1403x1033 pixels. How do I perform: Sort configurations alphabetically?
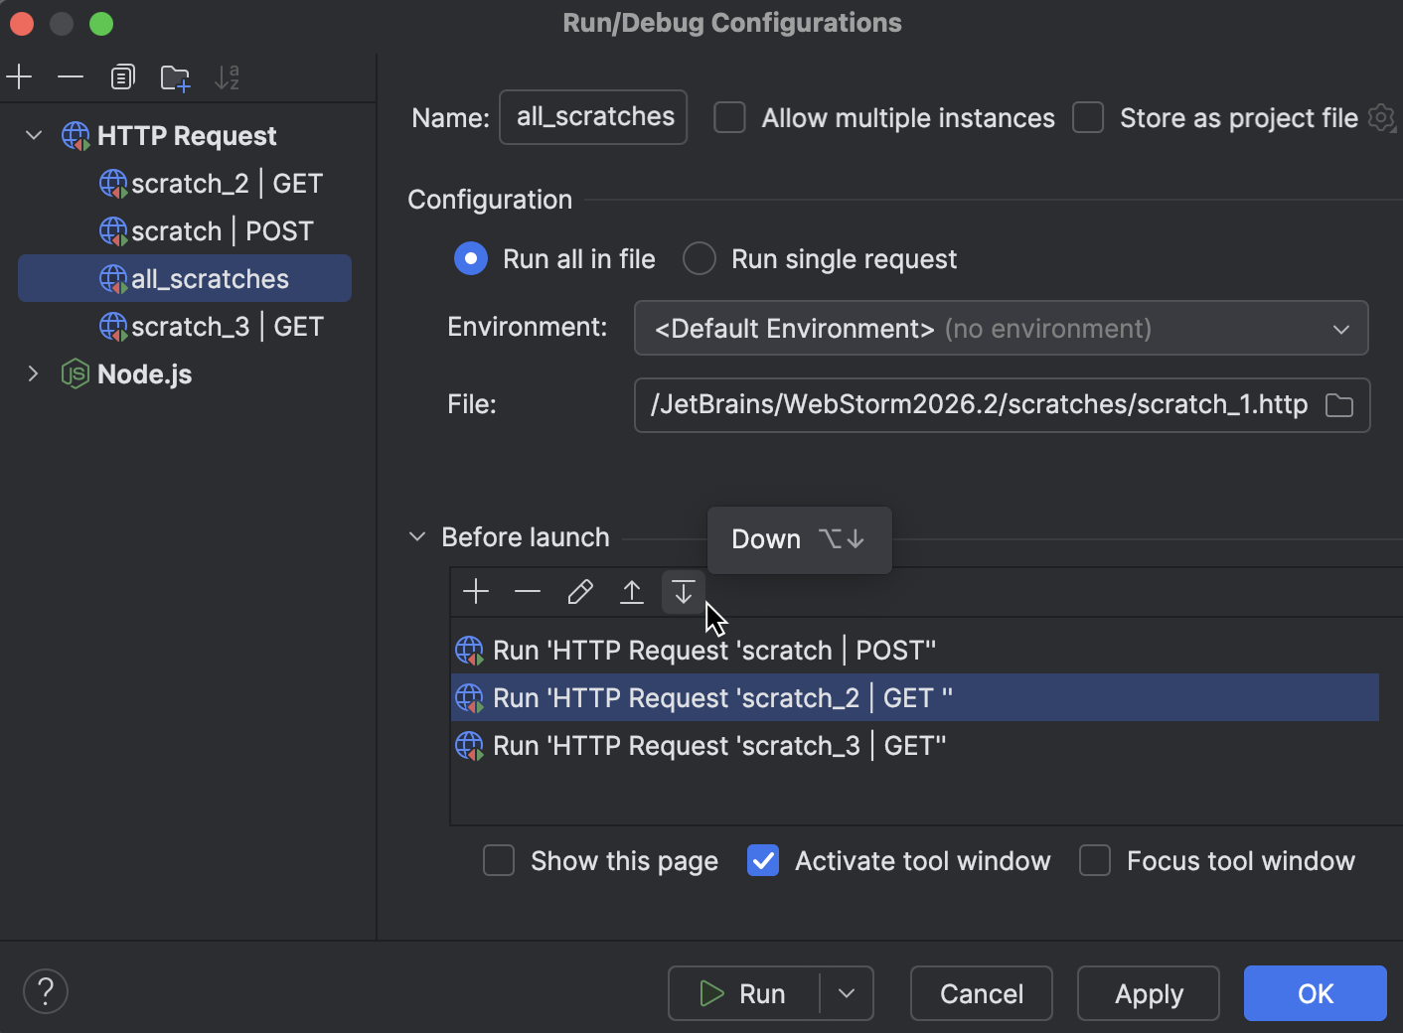tap(228, 77)
